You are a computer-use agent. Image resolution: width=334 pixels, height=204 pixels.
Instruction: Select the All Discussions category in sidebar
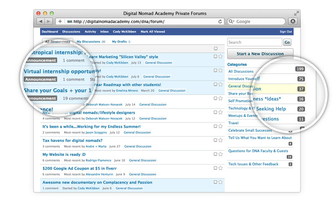[241, 72]
